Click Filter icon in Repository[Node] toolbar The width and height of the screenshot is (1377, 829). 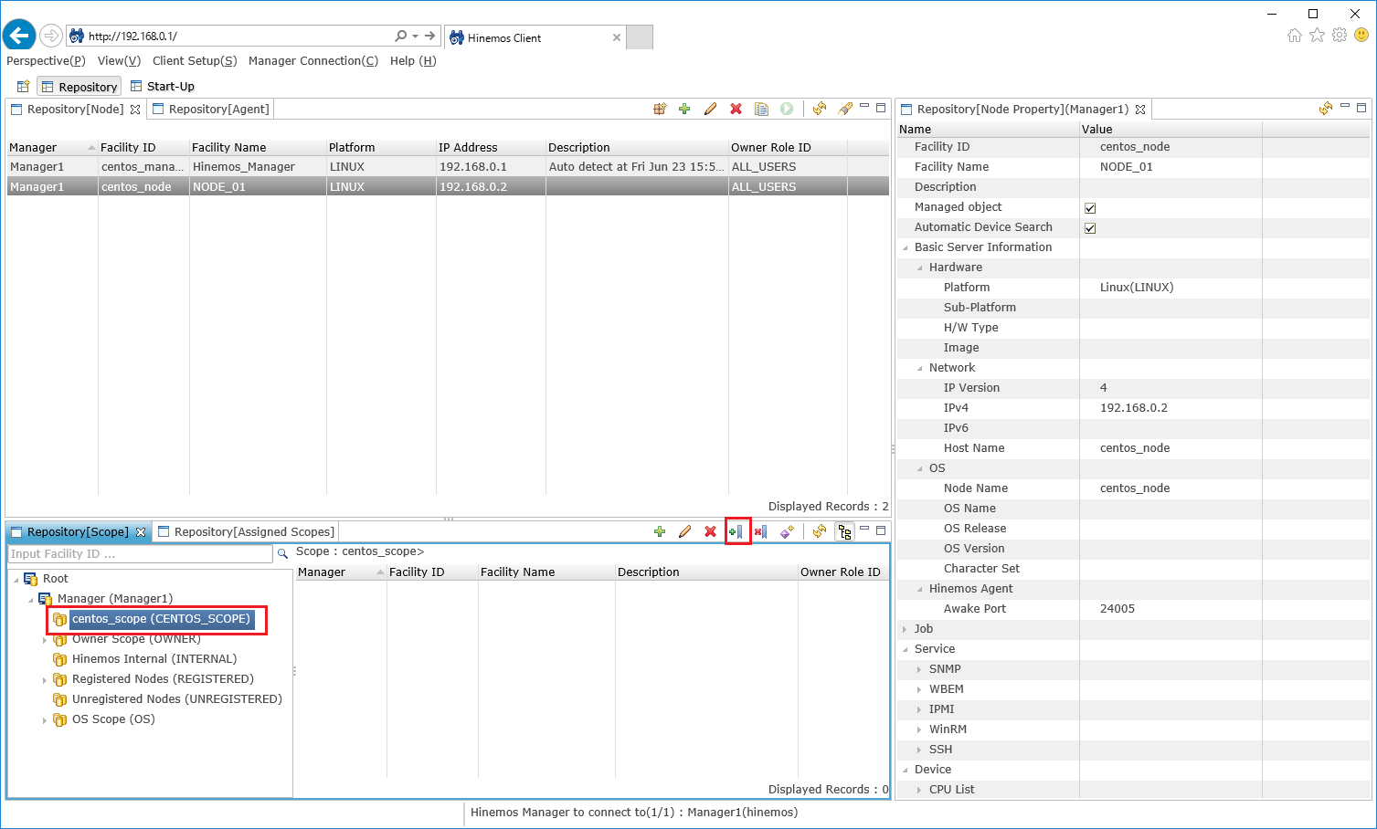845,109
